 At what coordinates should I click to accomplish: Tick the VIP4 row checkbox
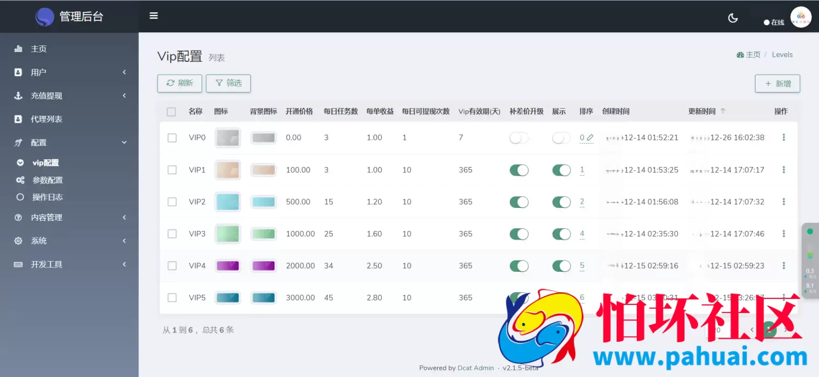(172, 266)
